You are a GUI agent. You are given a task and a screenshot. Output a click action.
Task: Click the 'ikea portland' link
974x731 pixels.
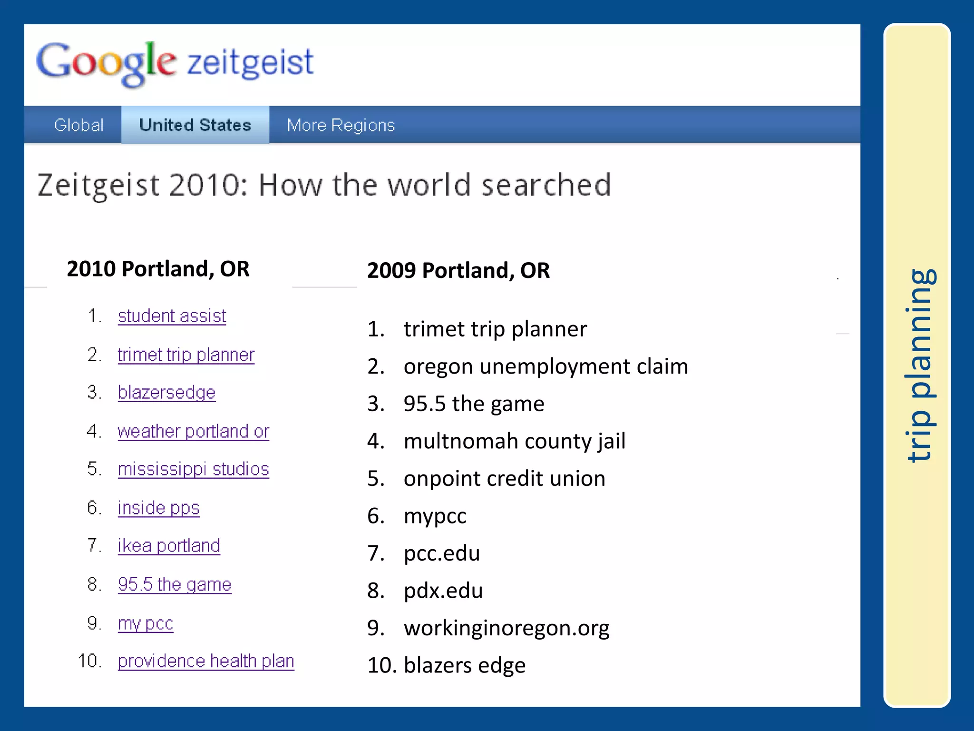click(x=169, y=545)
